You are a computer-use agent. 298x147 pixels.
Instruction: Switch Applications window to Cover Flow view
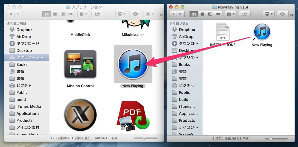(71, 14)
